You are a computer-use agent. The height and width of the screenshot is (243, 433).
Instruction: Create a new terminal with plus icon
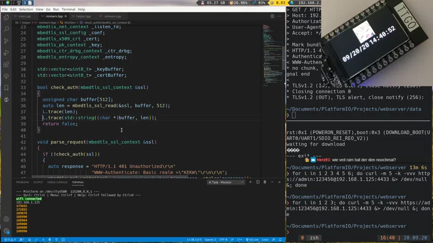pyautogui.click(x=250, y=182)
